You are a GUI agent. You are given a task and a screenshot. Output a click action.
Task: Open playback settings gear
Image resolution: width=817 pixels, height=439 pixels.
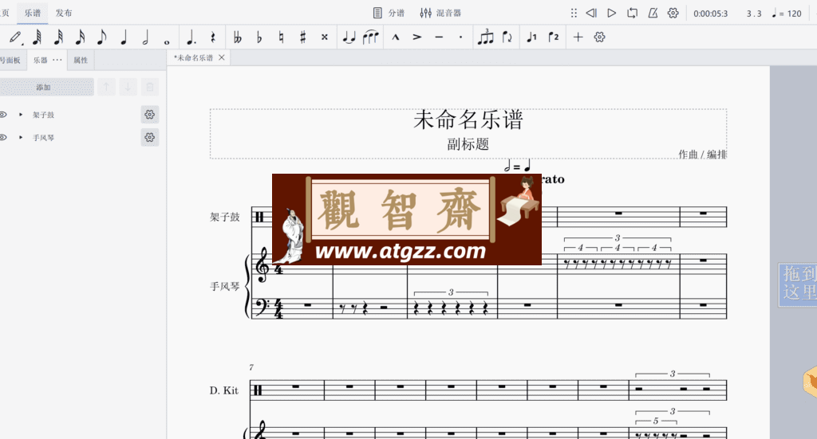click(x=673, y=13)
